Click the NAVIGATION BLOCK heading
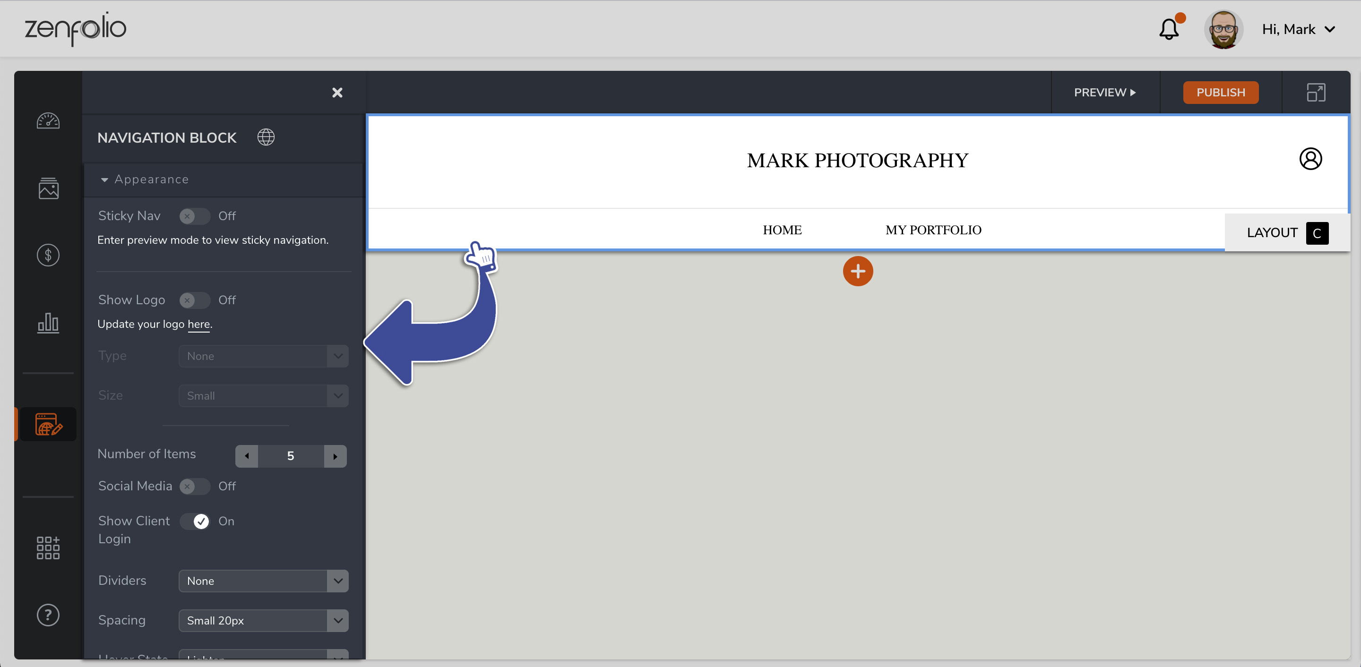The height and width of the screenshot is (667, 1361). (x=167, y=138)
